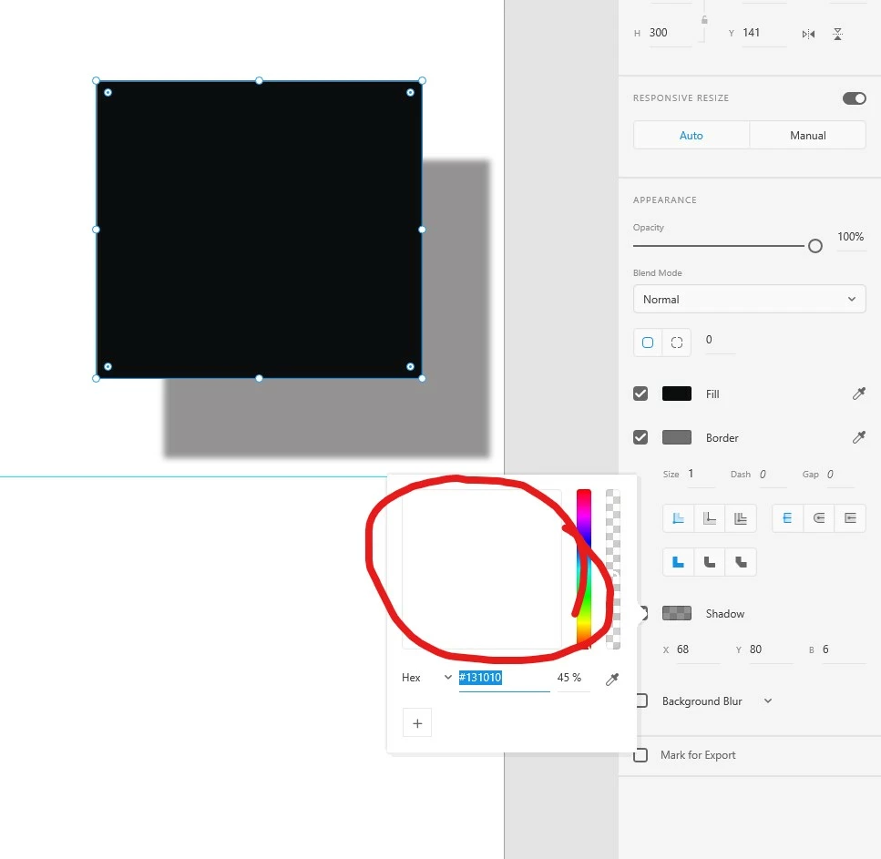Viewport: 881px width, 859px height.
Task: Open the Border color swatch
Action: coord(677,437)
